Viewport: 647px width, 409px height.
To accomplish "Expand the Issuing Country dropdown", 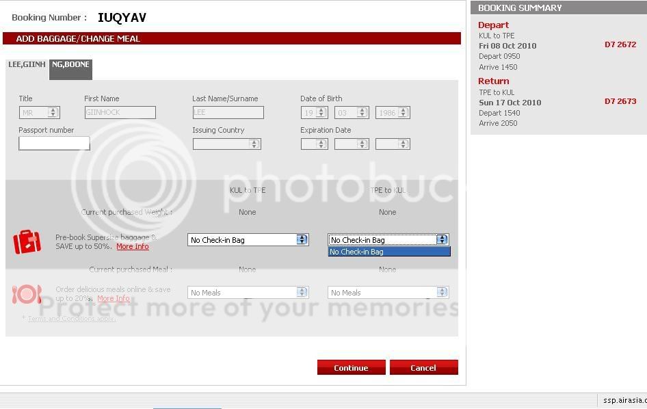I will tap(226, 144).
